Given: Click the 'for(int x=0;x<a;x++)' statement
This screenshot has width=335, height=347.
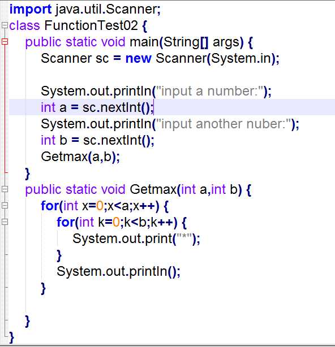Looking at the screenshot, I should coord(100,206).
